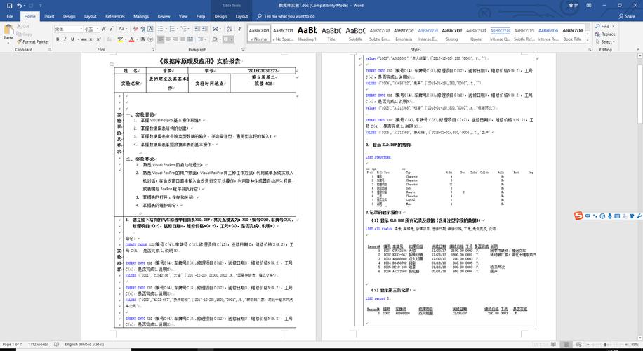Open the Borders dropdown arrow
The image size is (643, 351).
click(x=232, y=39)
